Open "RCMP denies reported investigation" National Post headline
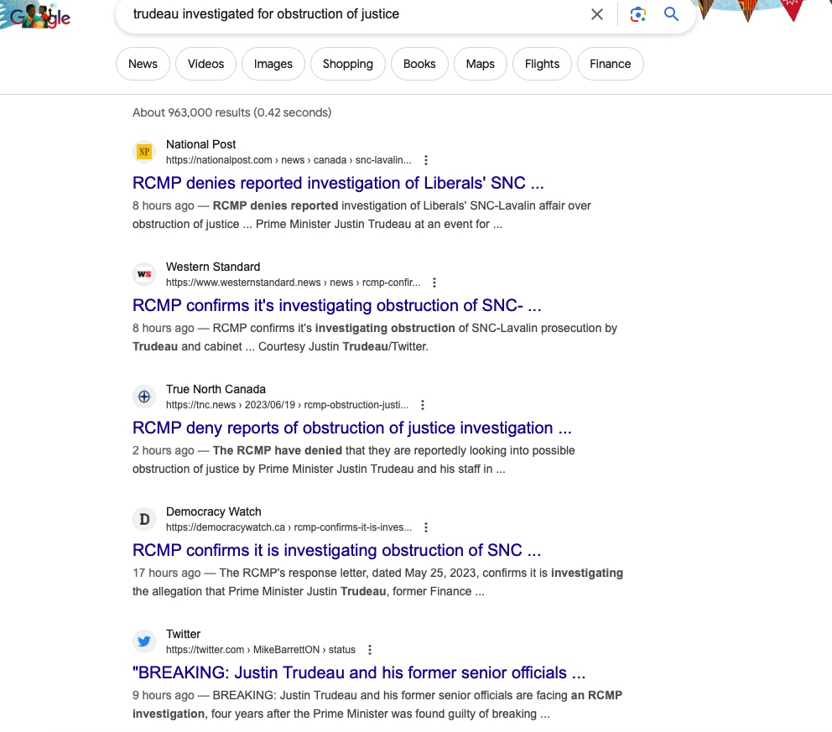This screenshot has height=732, width=832. pyautogui.click(x=338, y=183)
